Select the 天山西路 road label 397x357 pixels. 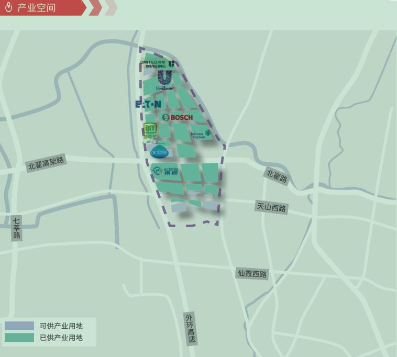(271, 207)
